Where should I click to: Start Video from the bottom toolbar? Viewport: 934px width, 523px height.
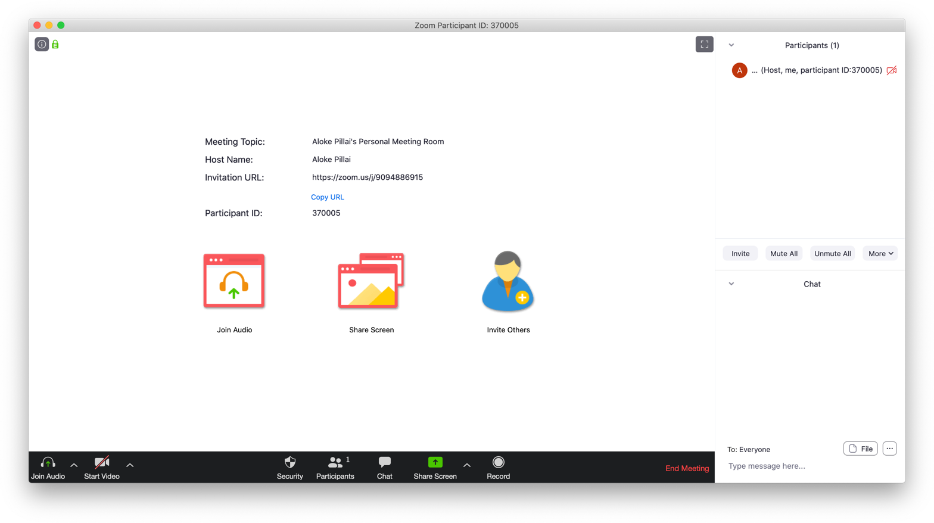pos(102,468)
